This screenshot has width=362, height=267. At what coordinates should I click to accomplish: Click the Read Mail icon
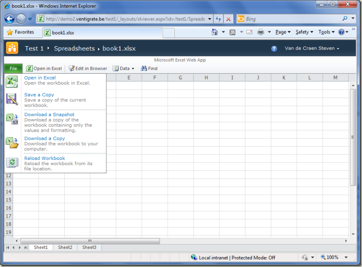pos(249,32)
